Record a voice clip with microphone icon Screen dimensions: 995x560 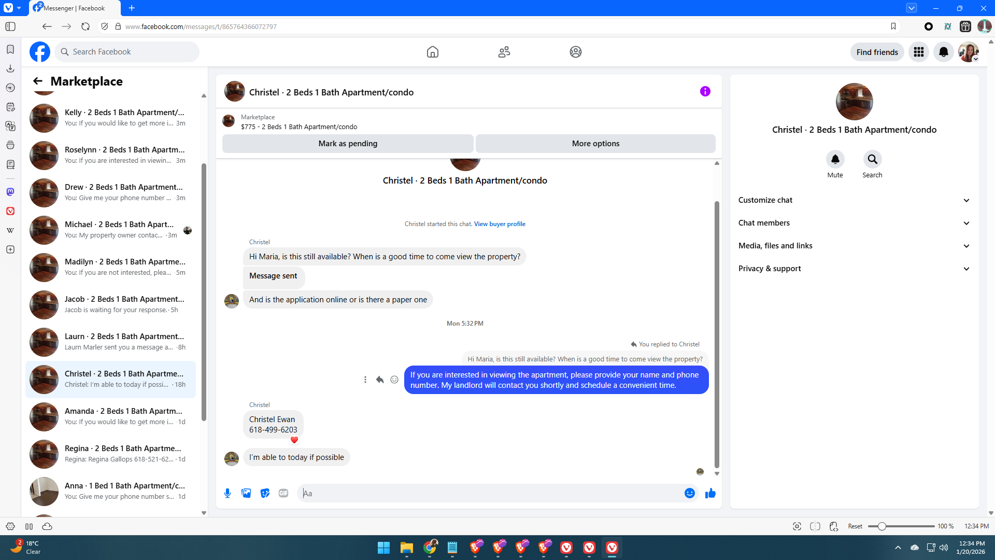tap(228, 493)
